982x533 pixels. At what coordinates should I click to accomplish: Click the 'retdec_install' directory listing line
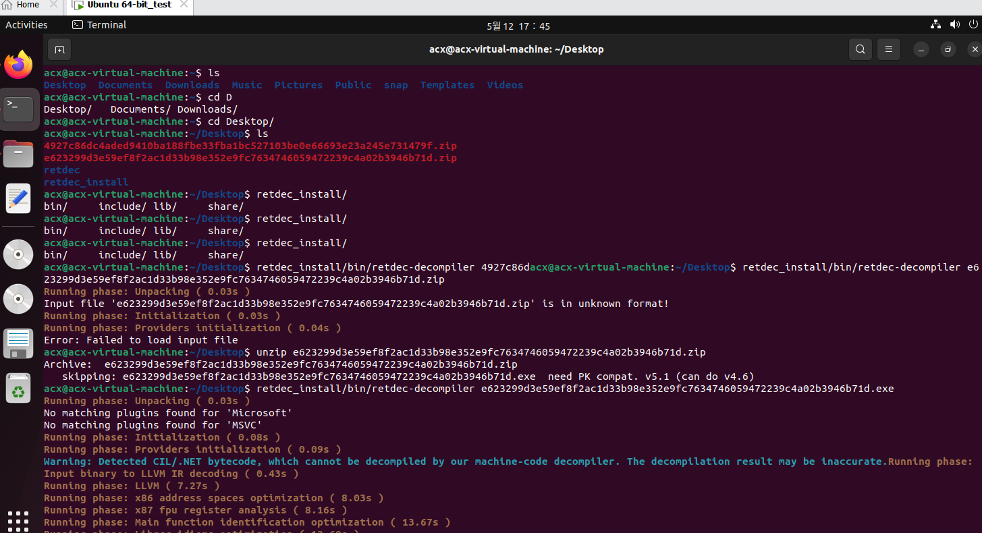pos(86,182)
